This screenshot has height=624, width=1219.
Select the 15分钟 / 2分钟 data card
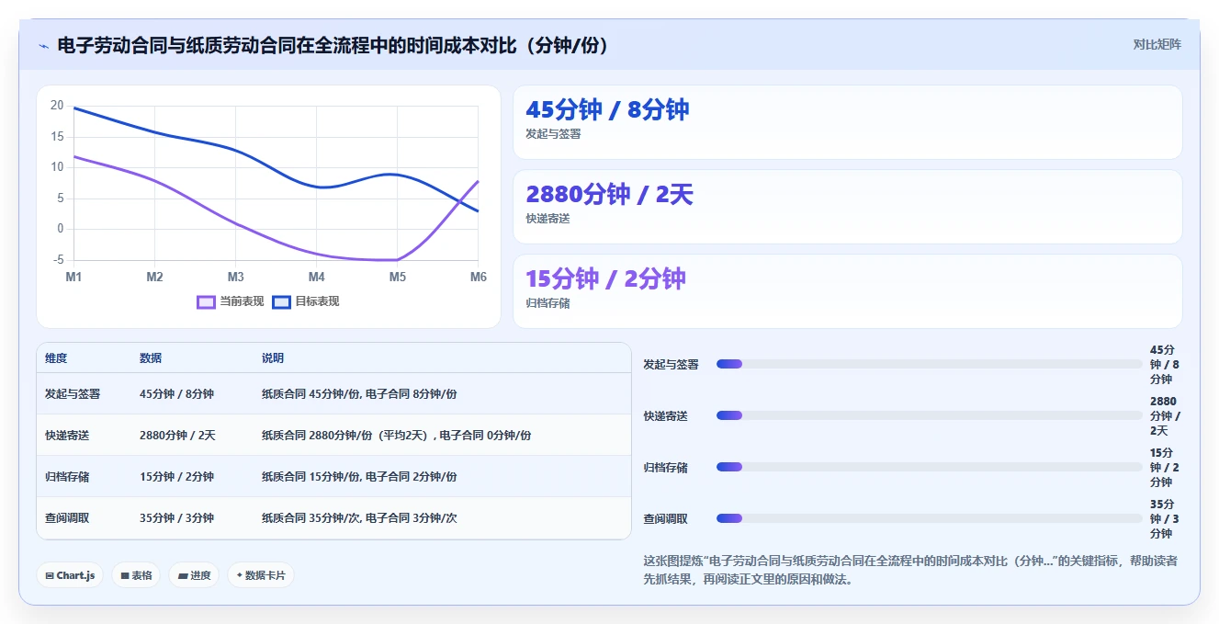point(847,291)
